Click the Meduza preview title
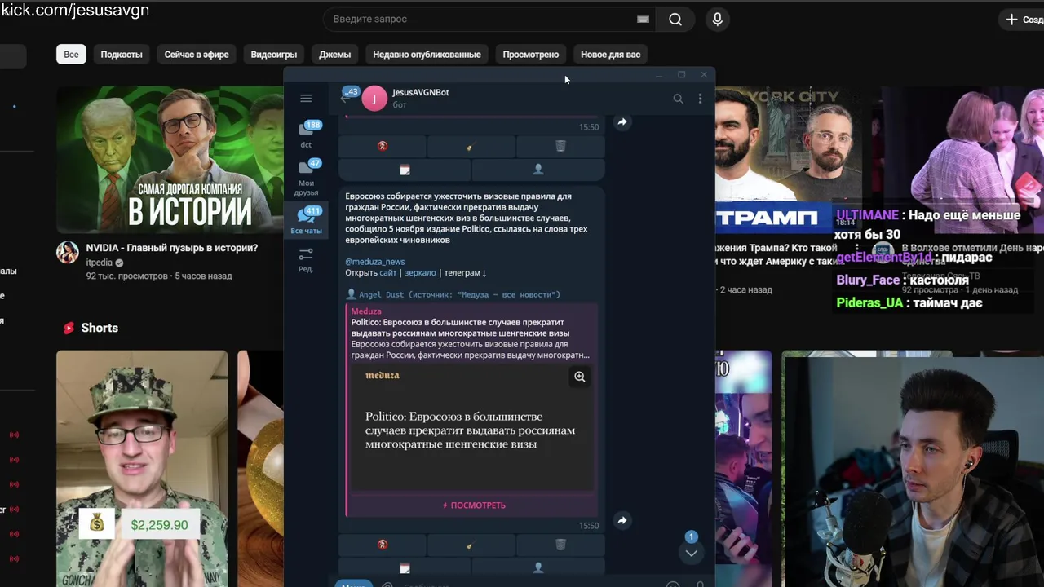This screenshot has height=587, width=1044. pyautogui.click(x=460, y=328)
